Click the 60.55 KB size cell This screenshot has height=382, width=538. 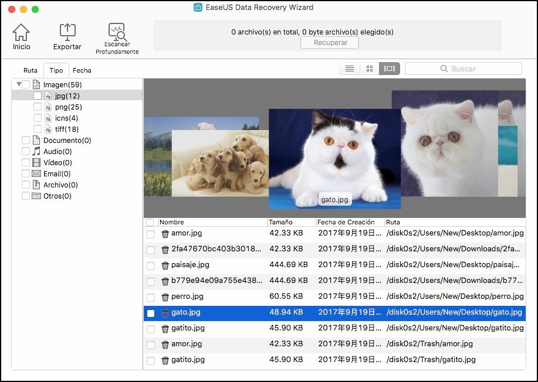[x=286, y=296]
